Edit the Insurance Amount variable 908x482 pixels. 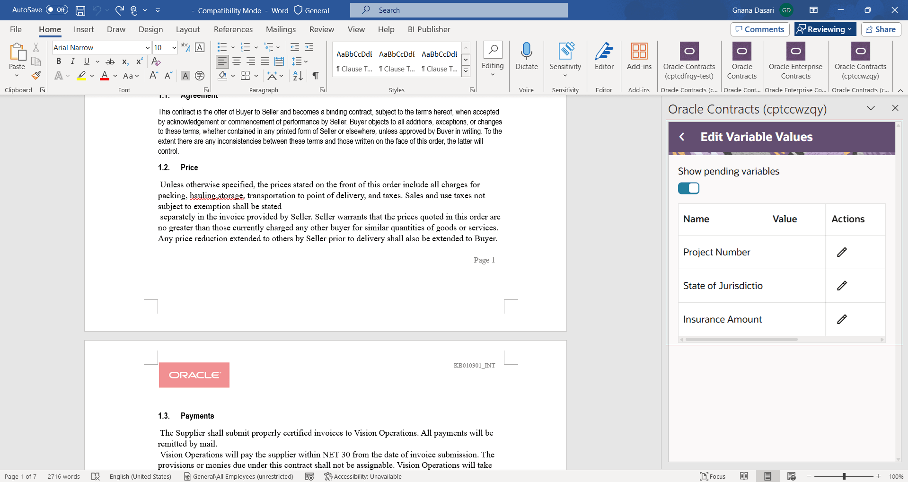pos(842,319)
